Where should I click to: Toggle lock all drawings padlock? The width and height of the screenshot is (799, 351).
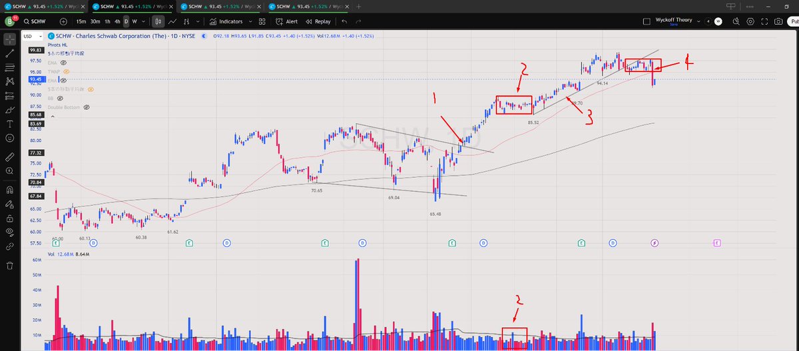coord(10,218)
